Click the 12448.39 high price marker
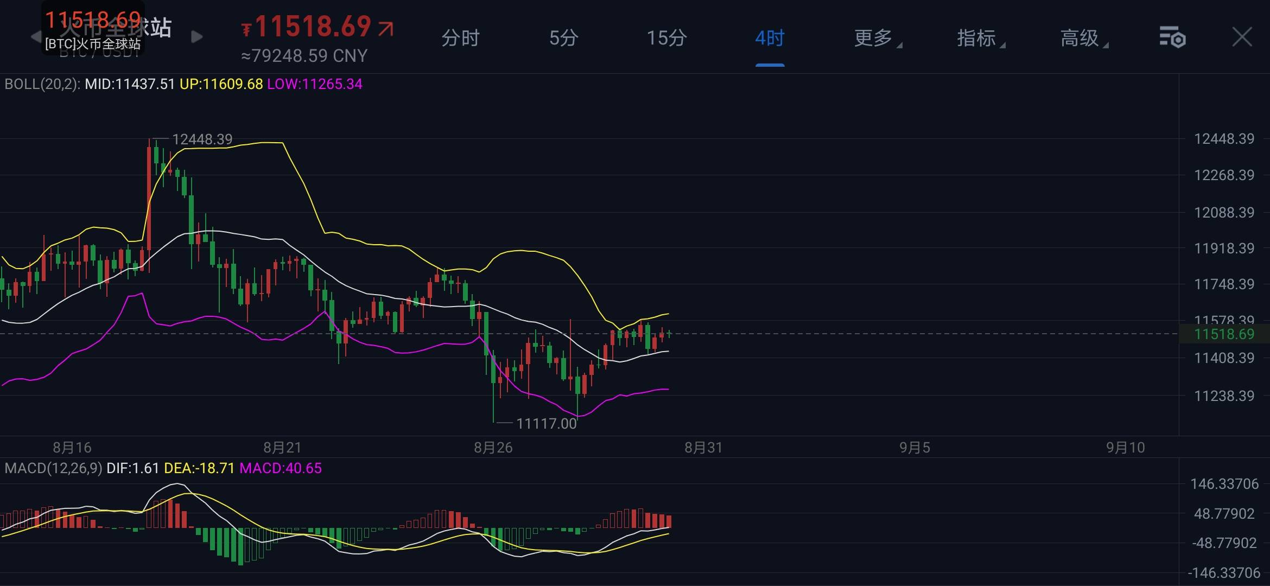The image size is (1270, 586). pyautogui.click(x=202, y=139)
